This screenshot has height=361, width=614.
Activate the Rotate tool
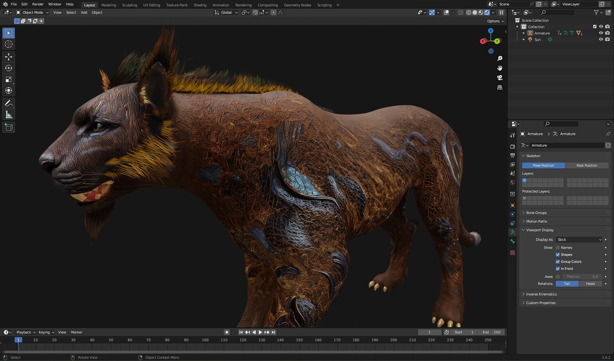[x=9, y=68]
